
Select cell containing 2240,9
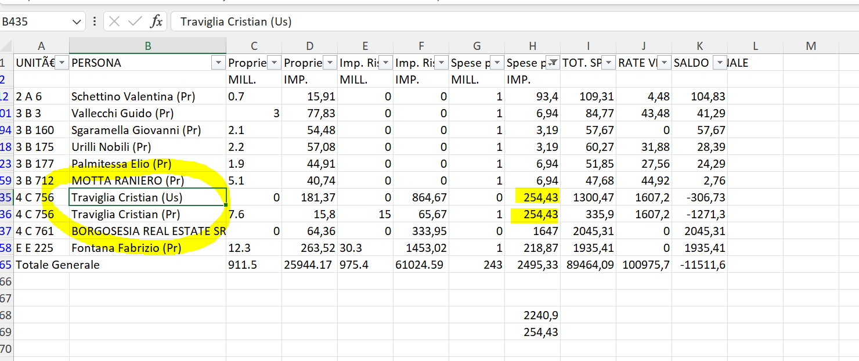533,315
